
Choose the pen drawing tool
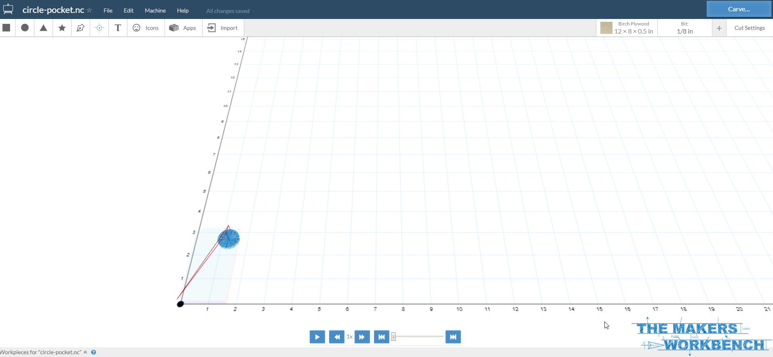click(80, 28)
